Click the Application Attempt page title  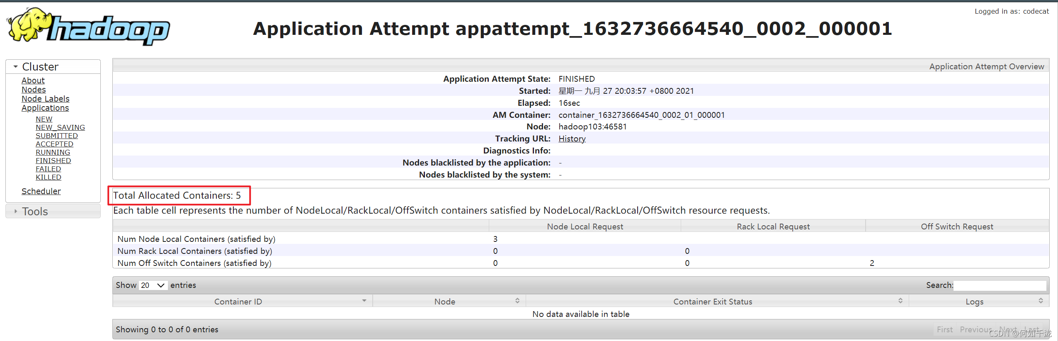pyautogui.click(x=573, y=28)
